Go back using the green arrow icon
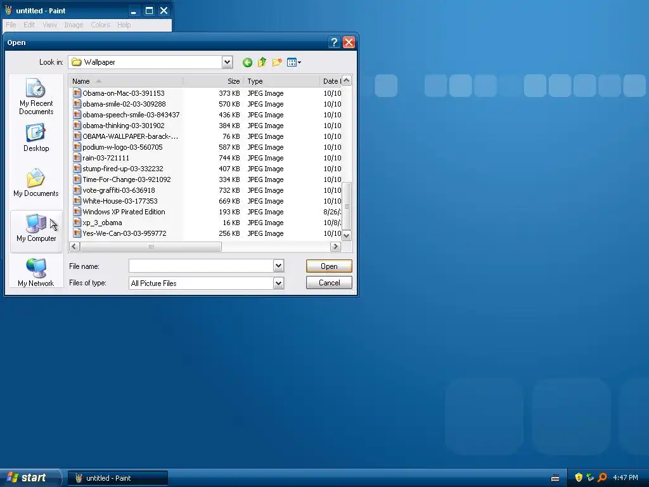Screen dimensions: 649x487 click(x=247, y=63)
